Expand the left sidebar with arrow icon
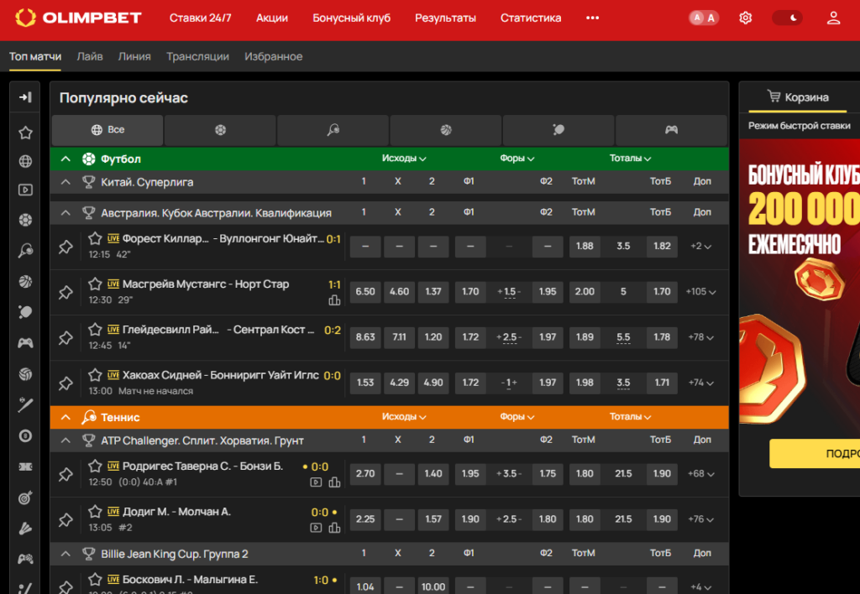Viewport: 860px width, 594px height. tap(25, 97)
